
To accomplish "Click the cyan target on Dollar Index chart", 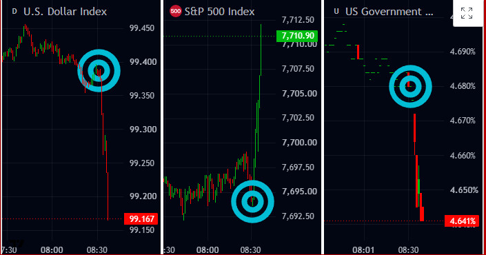I will pos(99,71).
